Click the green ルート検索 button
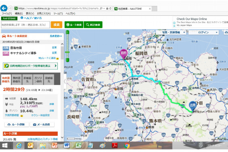 [74, 25]
